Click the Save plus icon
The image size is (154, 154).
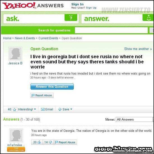click(x=60, y=109)
